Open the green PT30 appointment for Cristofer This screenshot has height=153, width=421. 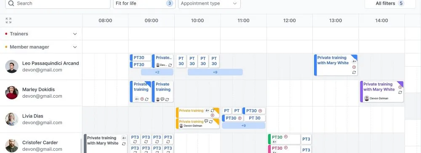pyautogui.click(x=284, y=139)
